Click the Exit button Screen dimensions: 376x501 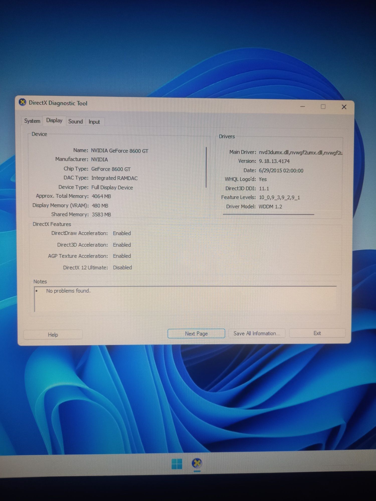[x=317, y=333]
